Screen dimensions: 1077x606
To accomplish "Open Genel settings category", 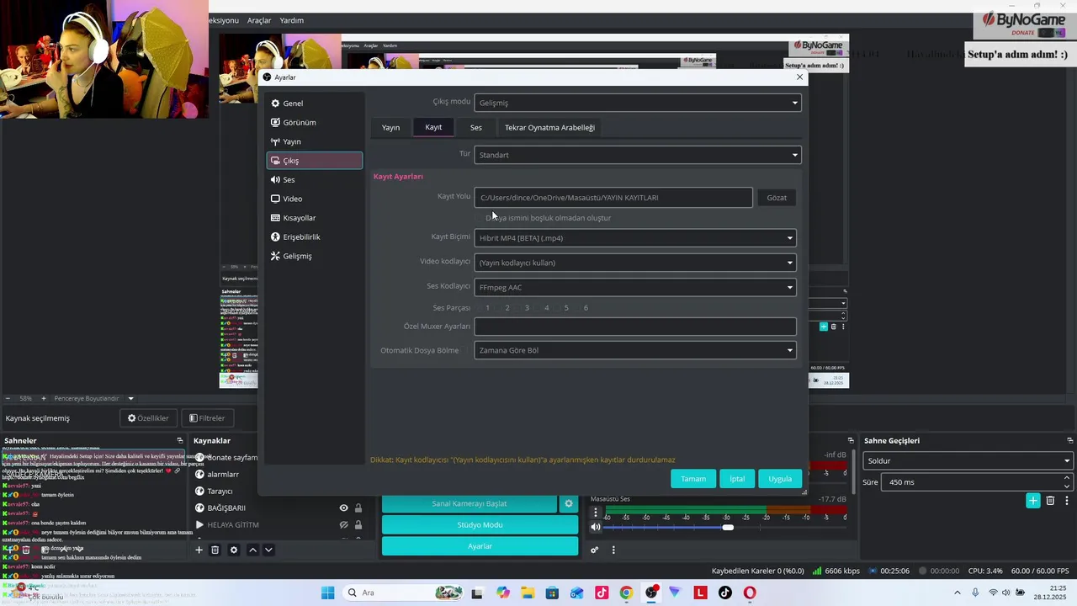I will point(314,104).
